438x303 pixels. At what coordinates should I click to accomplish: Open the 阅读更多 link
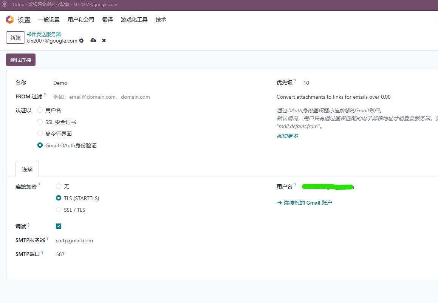(x=288, y=136)
